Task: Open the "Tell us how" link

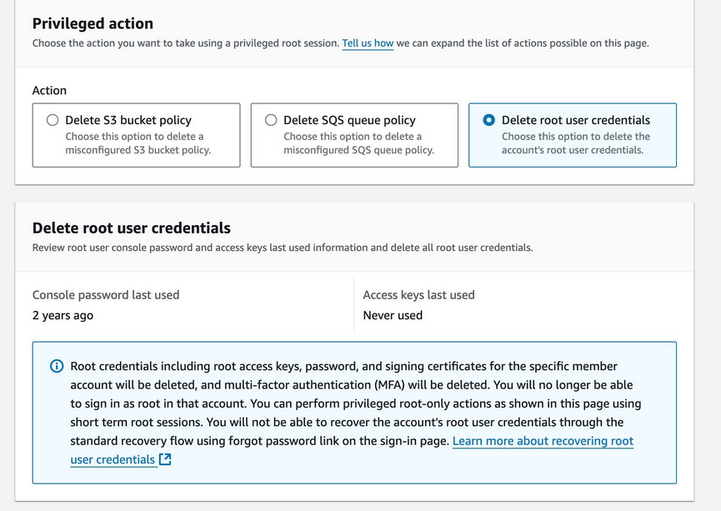Action: pyautogui.click(x=368, y=43)
